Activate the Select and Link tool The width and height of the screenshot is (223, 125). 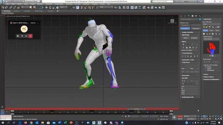(x=11, y=8)
